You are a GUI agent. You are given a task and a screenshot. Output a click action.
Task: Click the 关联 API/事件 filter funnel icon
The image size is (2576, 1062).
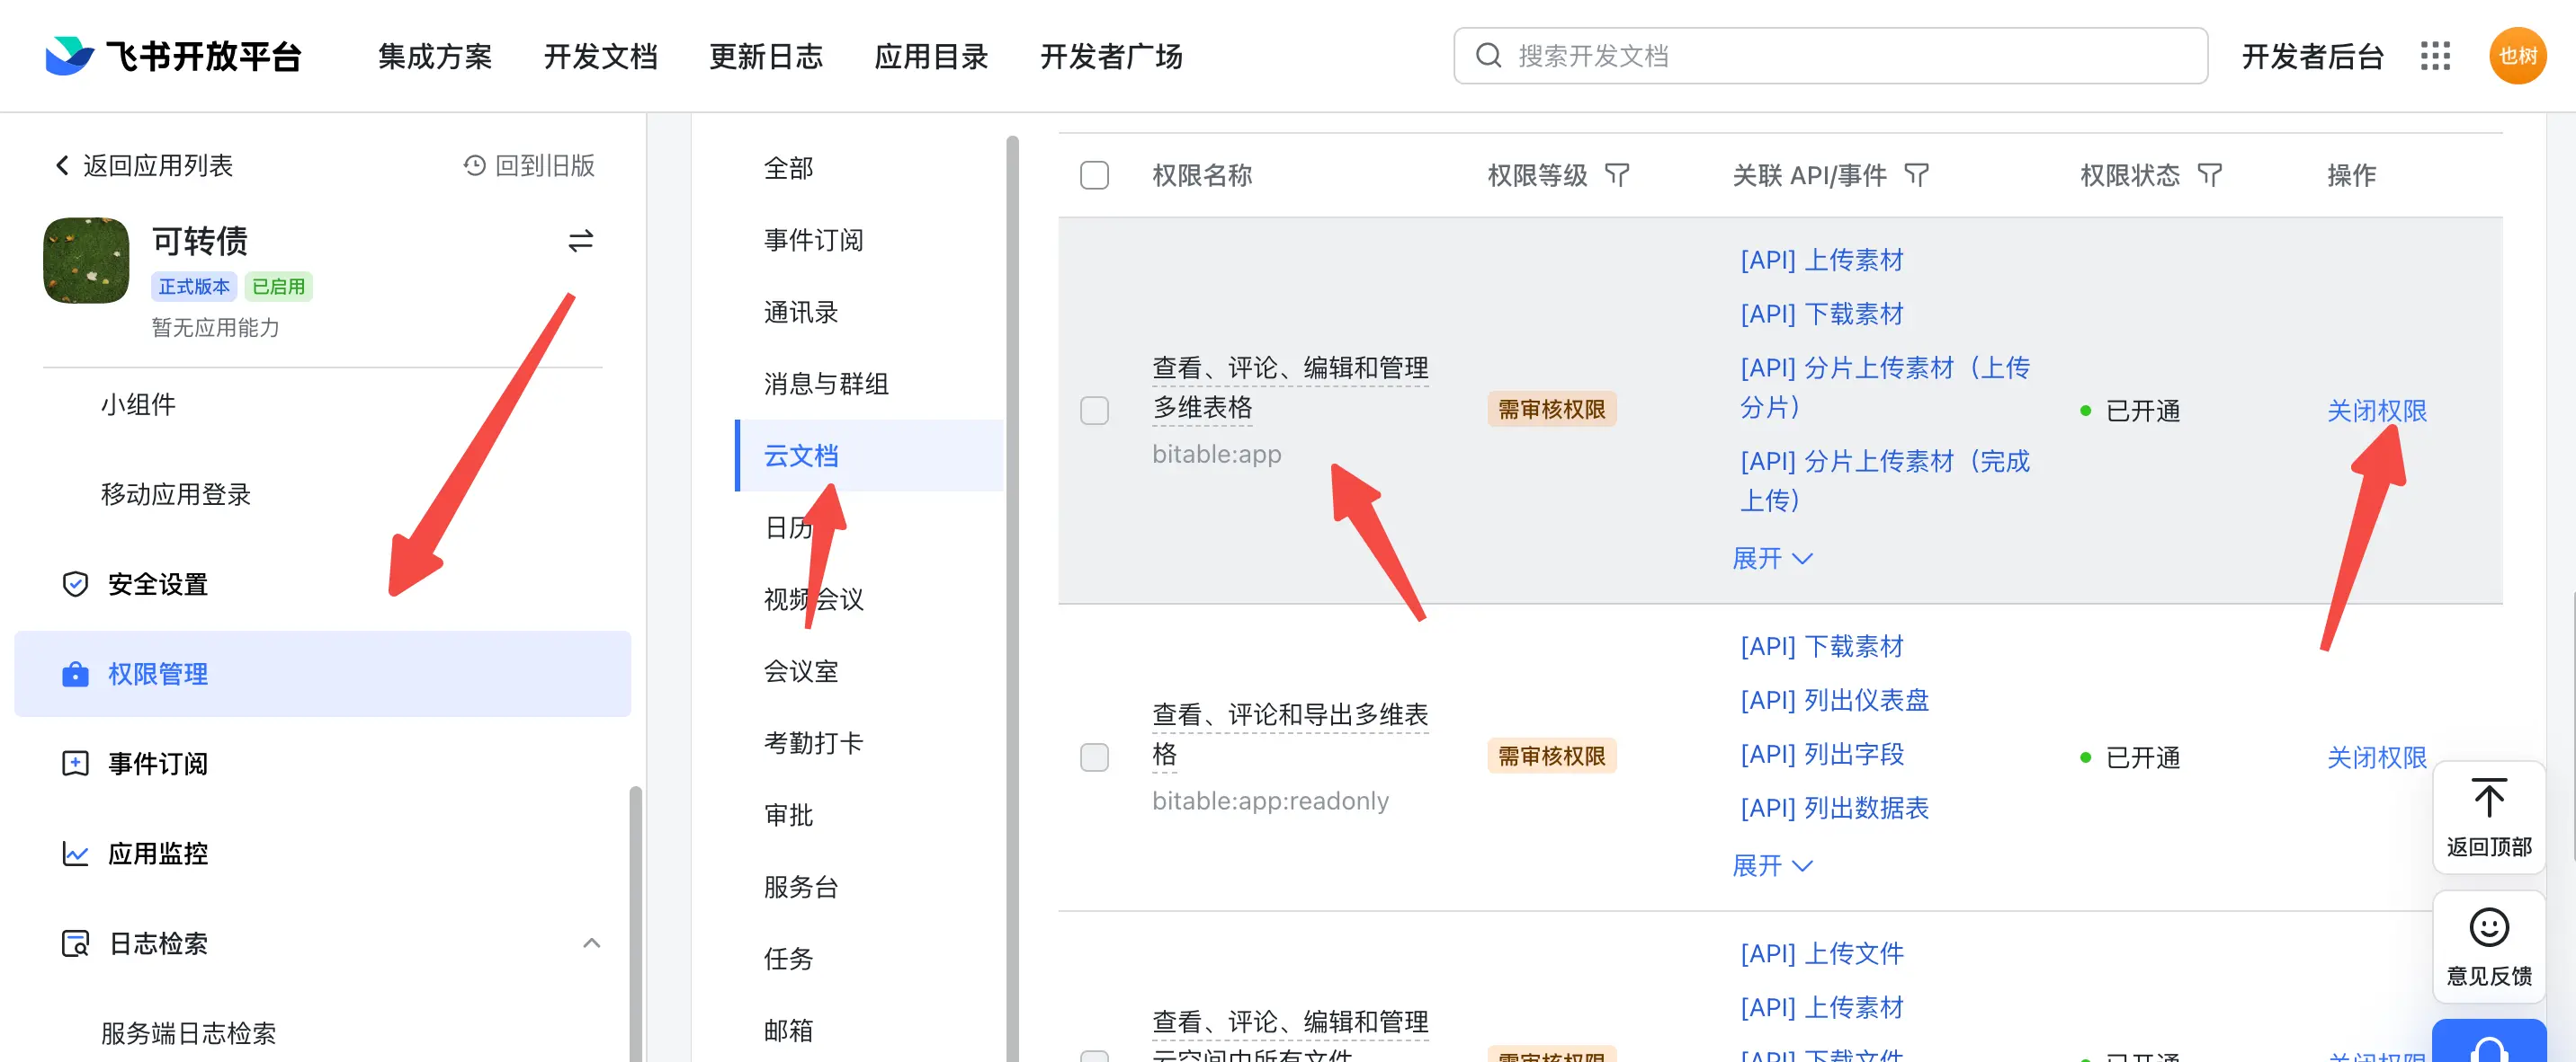[x=1916, y=176]
